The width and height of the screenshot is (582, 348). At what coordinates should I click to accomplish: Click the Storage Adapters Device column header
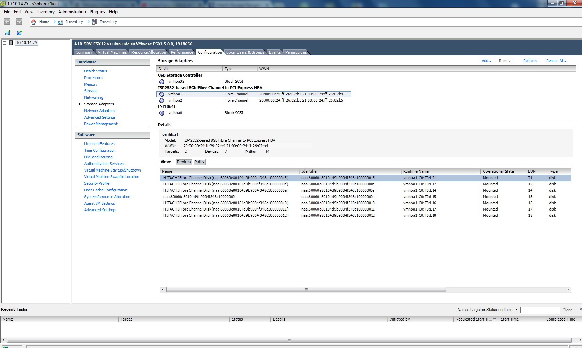click(x=189, y=69)
